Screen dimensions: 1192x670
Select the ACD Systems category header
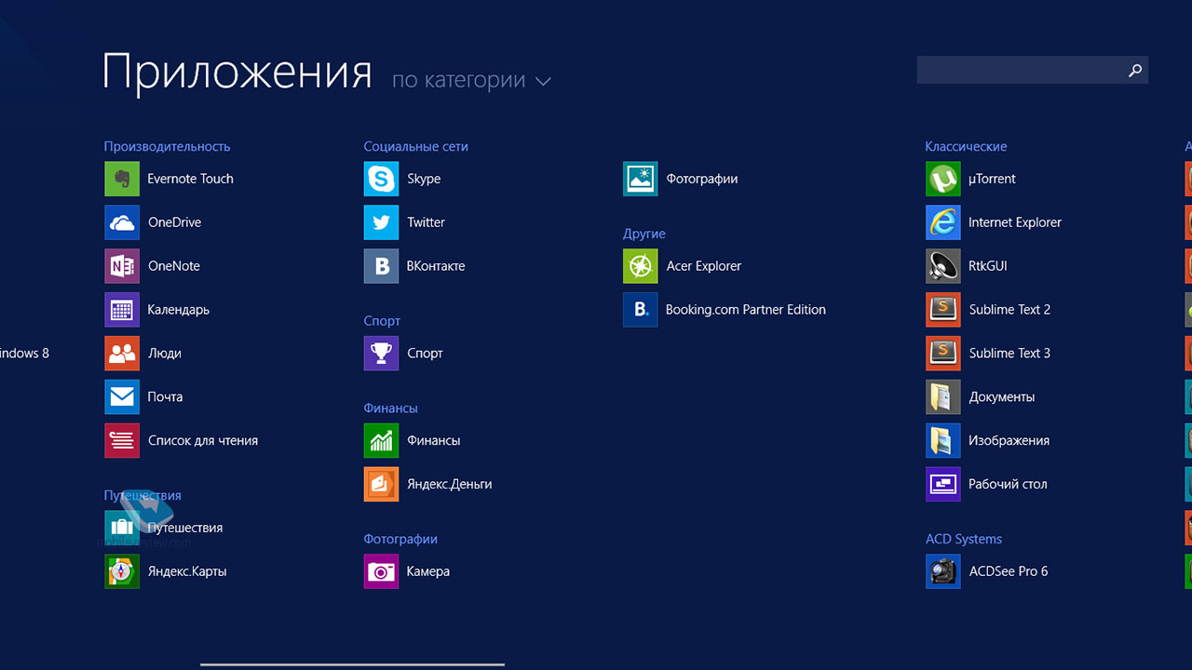(x=964, y=539)
